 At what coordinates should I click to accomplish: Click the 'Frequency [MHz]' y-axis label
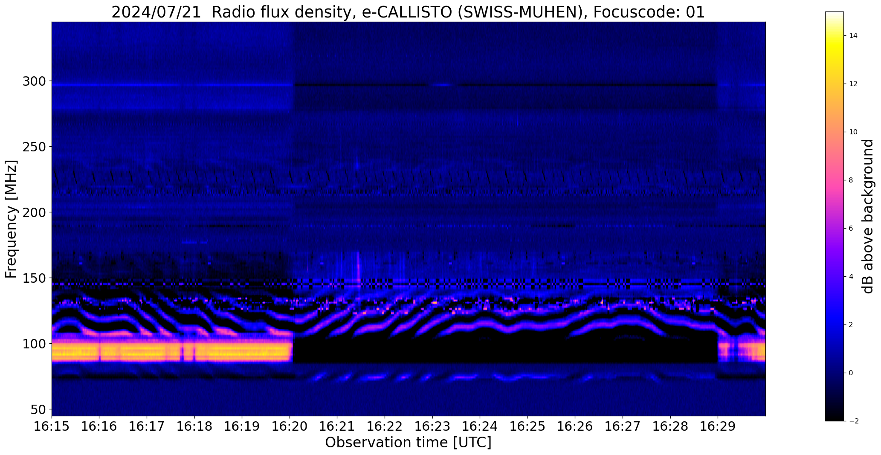11,219
